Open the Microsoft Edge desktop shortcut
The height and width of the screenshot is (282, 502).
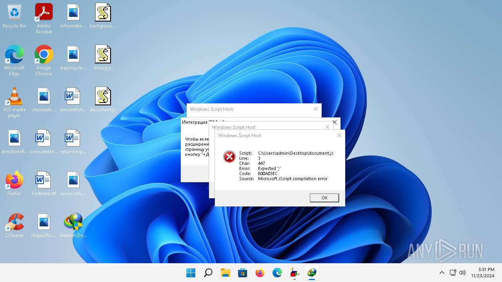(15, 60)
